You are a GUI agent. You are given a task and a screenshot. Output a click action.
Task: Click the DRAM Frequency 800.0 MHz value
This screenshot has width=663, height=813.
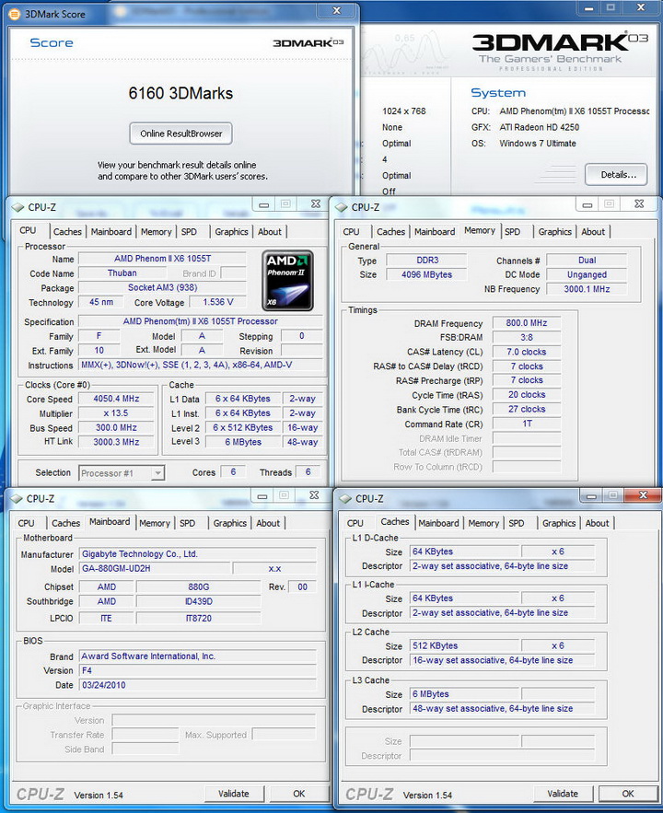(x=527, y=323)
